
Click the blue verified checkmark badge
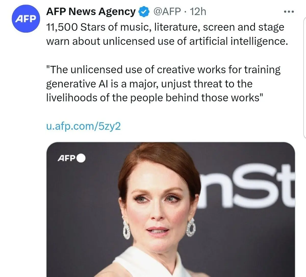pos(144,12)
